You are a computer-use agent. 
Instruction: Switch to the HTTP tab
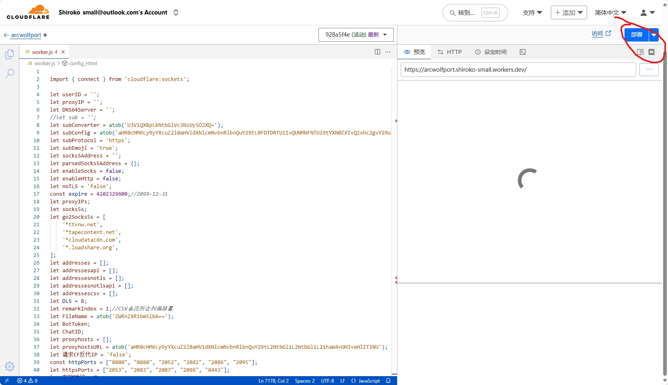[450, 52]
